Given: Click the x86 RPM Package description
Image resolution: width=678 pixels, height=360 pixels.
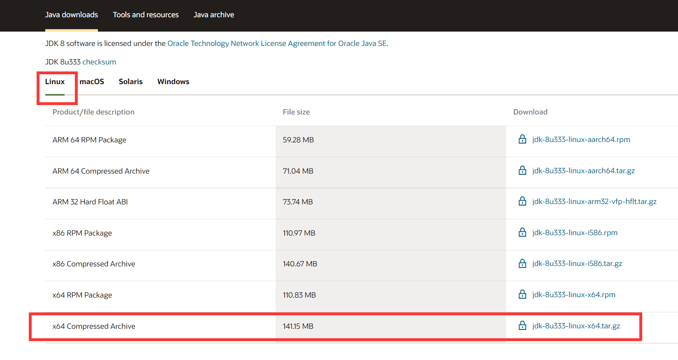Looking at the screenshot, I should pyautogui.click(x=82, y=233).
